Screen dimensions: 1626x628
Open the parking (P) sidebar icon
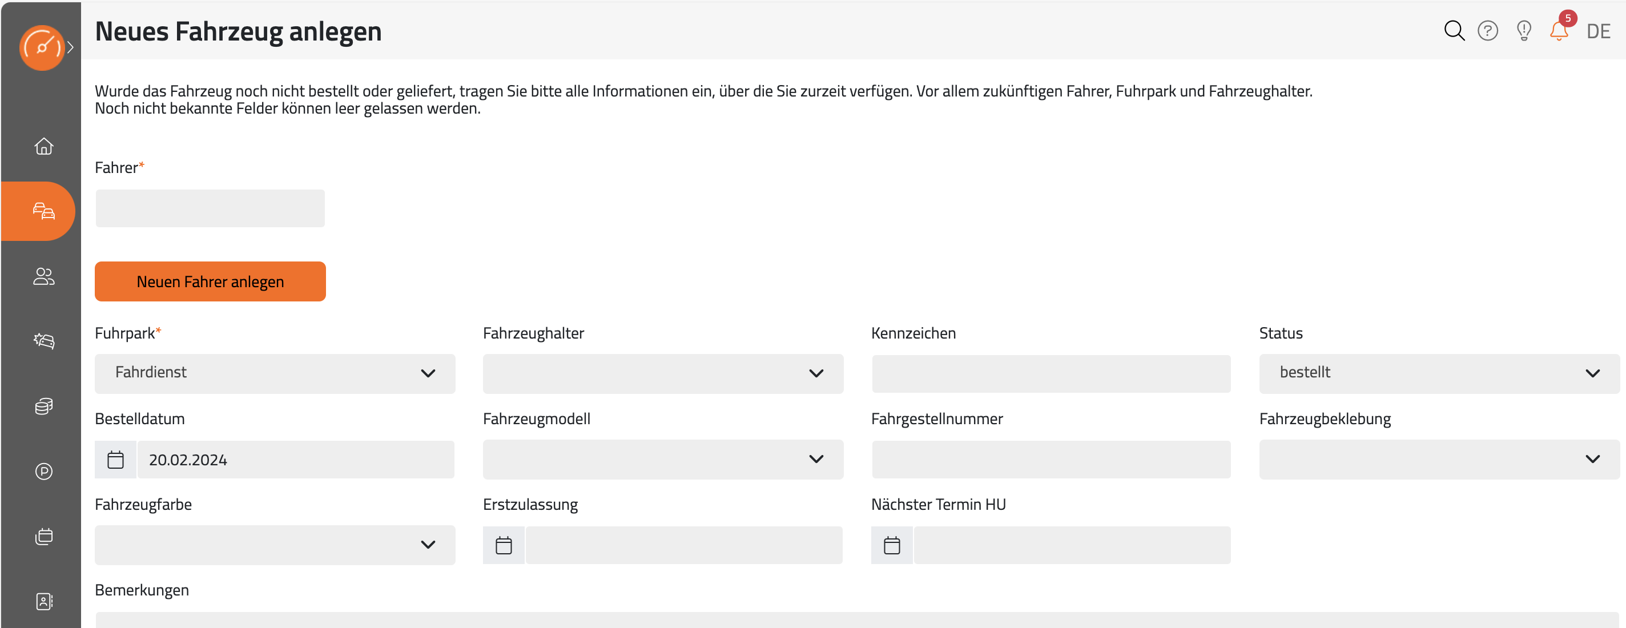[x=43, y=472]
